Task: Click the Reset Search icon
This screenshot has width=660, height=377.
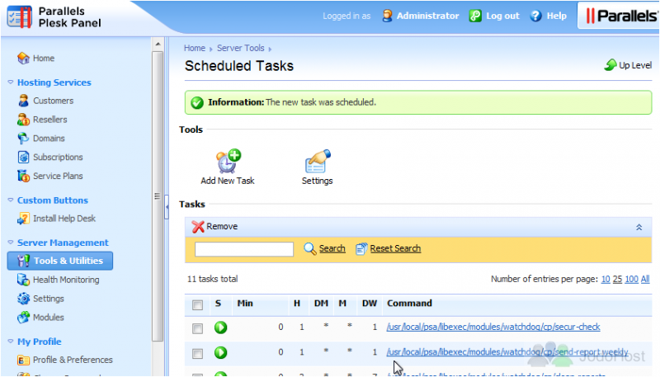Action: pyautogui.click(x=361, y=248)
